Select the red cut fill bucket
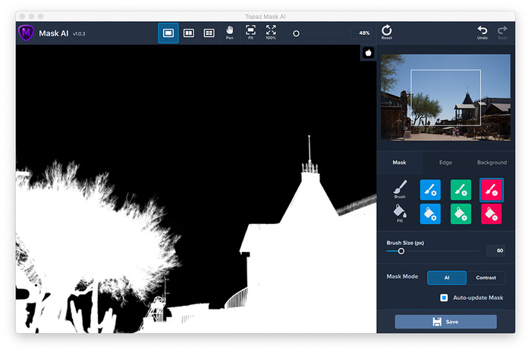This screenshot has height=352, width=531. pyautogui.click(x=492, y=213)
